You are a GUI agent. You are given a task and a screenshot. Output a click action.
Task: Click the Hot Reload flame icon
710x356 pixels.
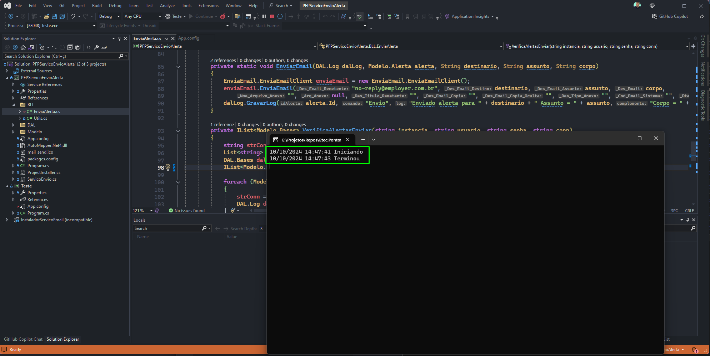click(x=223, y=16)
